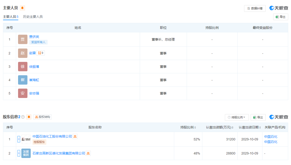Click the bell alert icon beside 主要人员

(22, 8)
